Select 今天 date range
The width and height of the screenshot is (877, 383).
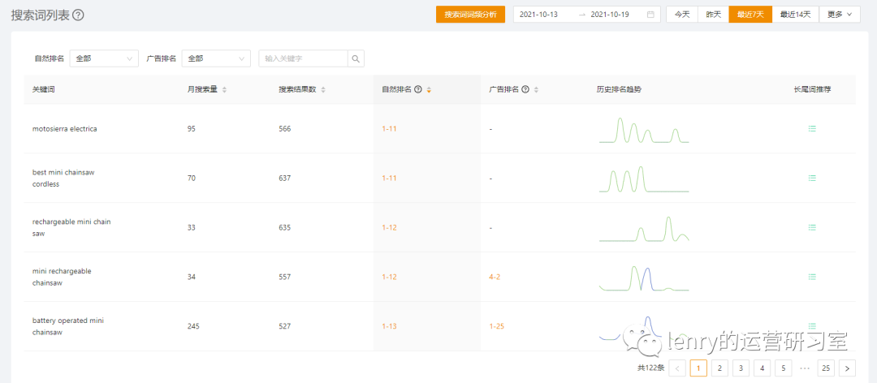[x=682, y=15]
